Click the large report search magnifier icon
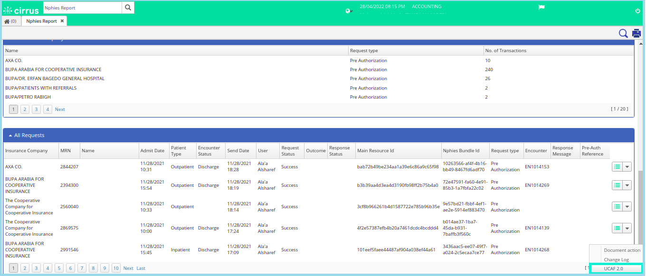Viewport: 646px width, 276px height. click(x=623, y=33)
